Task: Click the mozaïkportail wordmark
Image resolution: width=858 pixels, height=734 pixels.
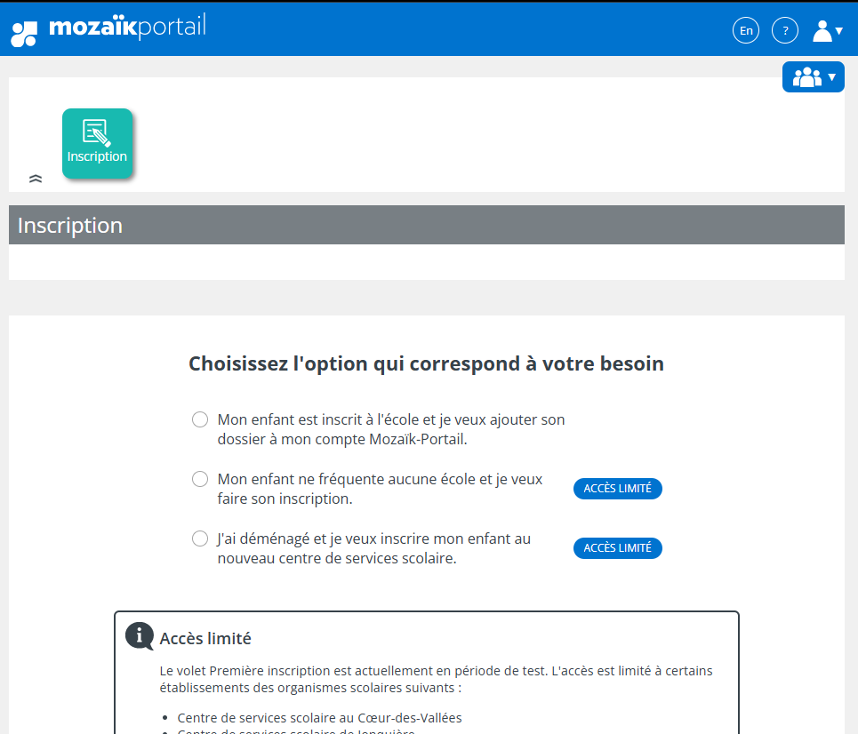Action: (127, 27)
